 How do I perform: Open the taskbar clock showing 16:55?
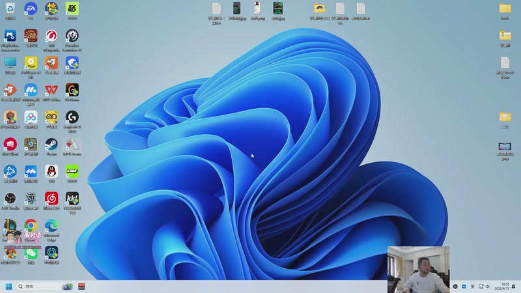pyautogui.click(x=501, y=286)
